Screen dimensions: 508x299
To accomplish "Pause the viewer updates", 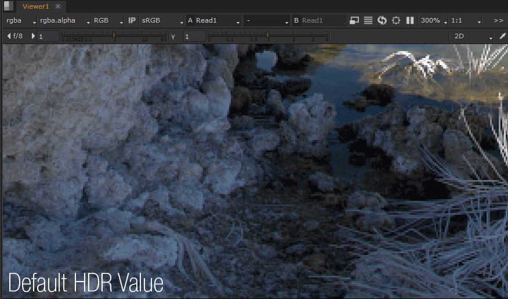I will (x=410, y=20).
